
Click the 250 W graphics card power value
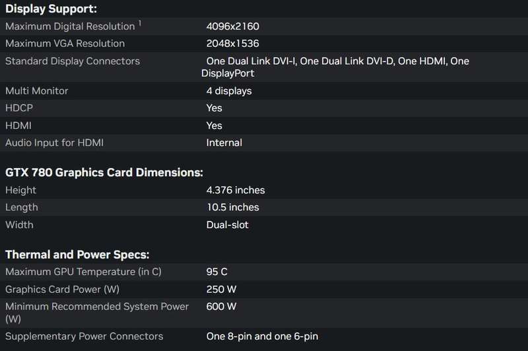pos(221,290)
